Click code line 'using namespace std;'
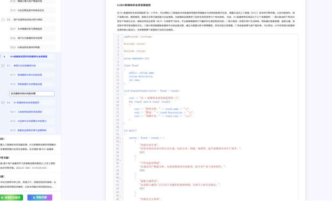This screenshot has height=201, width=332. click(137, 59)
